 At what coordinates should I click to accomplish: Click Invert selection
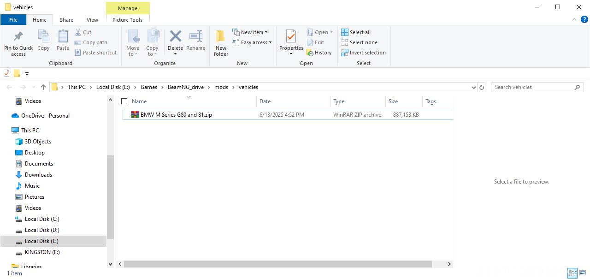point(364,53)
